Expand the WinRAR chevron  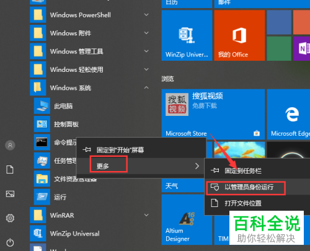(x=146, y=215)
